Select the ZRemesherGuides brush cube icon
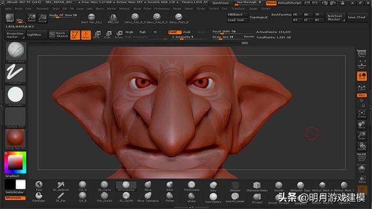372x209 pixels. pos(257,186)
